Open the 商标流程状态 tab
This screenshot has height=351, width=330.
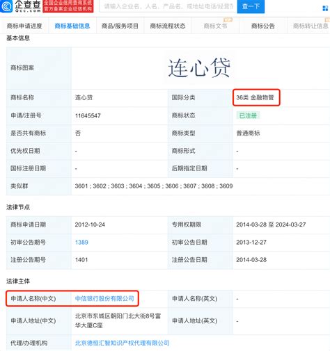click(x=168, y=26)
